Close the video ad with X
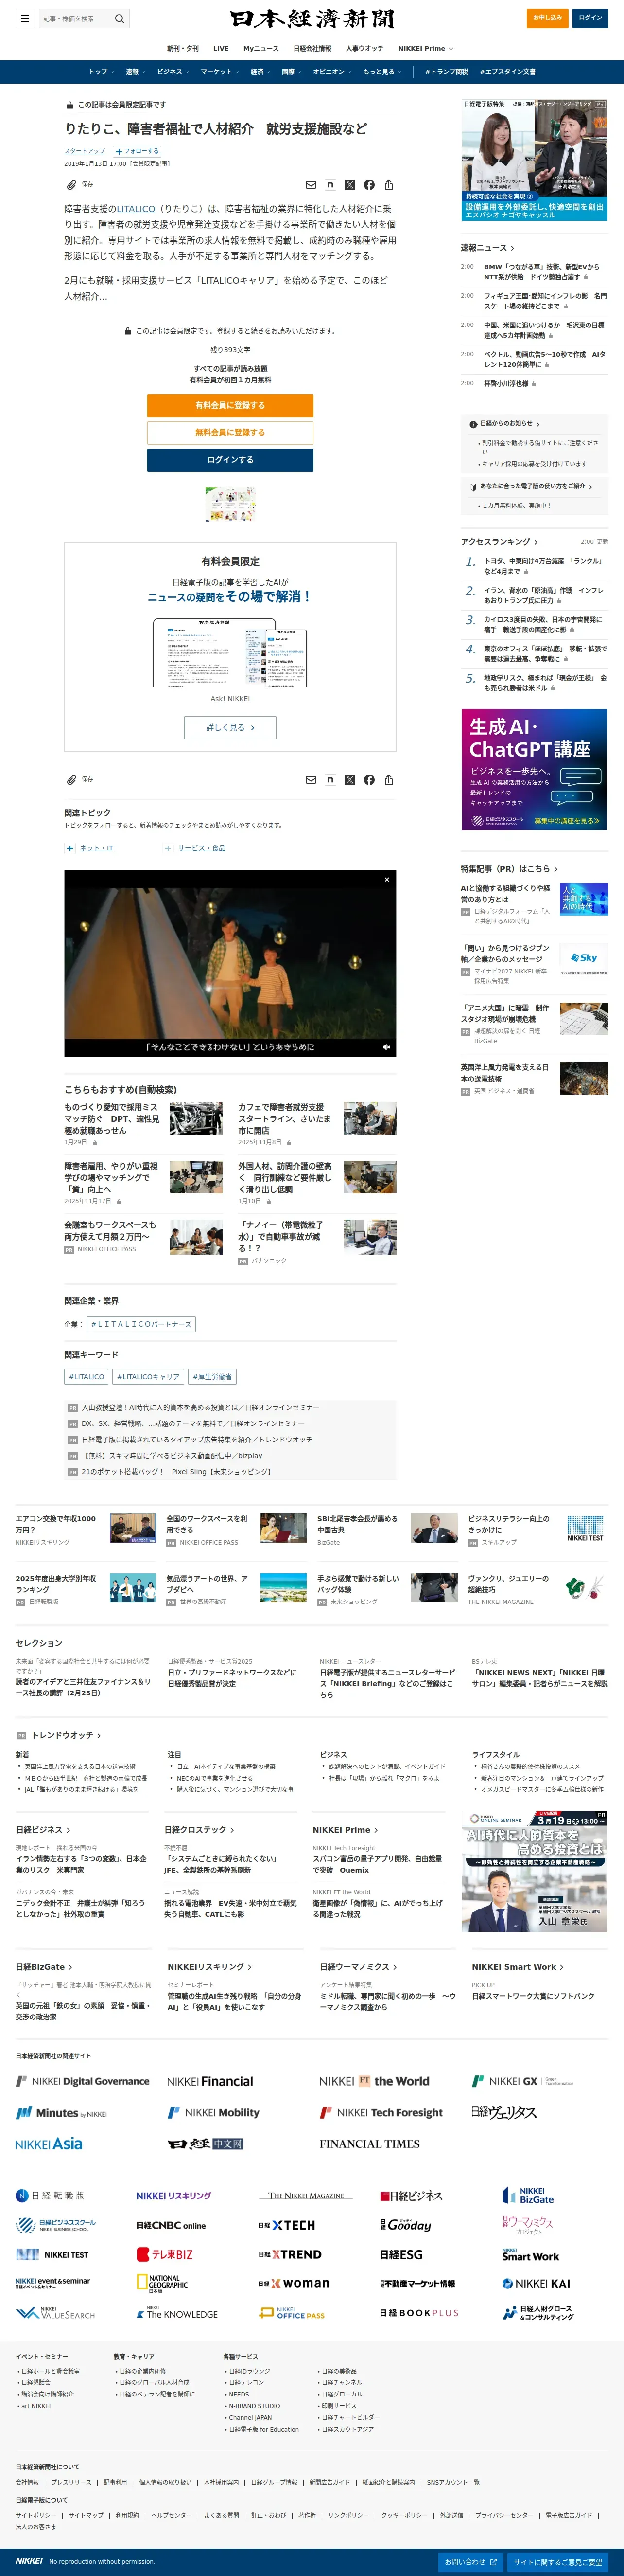 point(386,880)
